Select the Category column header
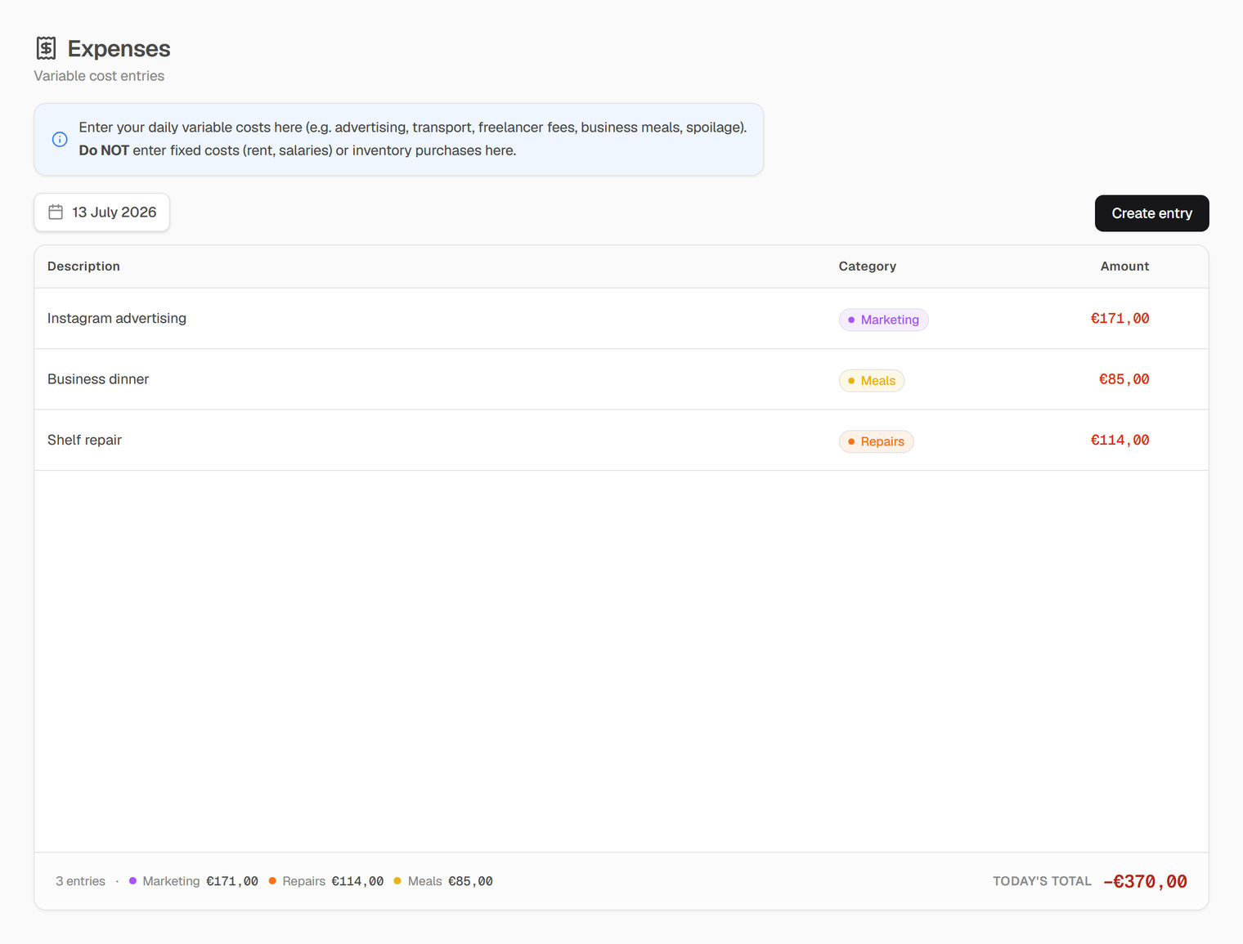The width and height of the screenshot is (1243, 944). click(x=867, y=266)
